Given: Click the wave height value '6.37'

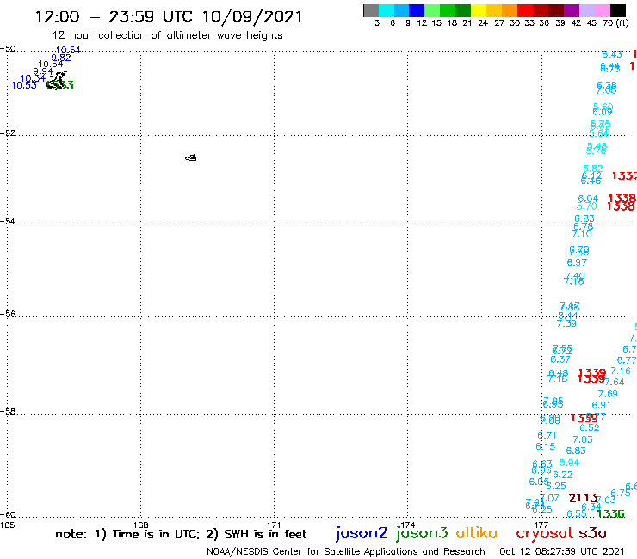Looking at the screenshot, I should [560, 359].
